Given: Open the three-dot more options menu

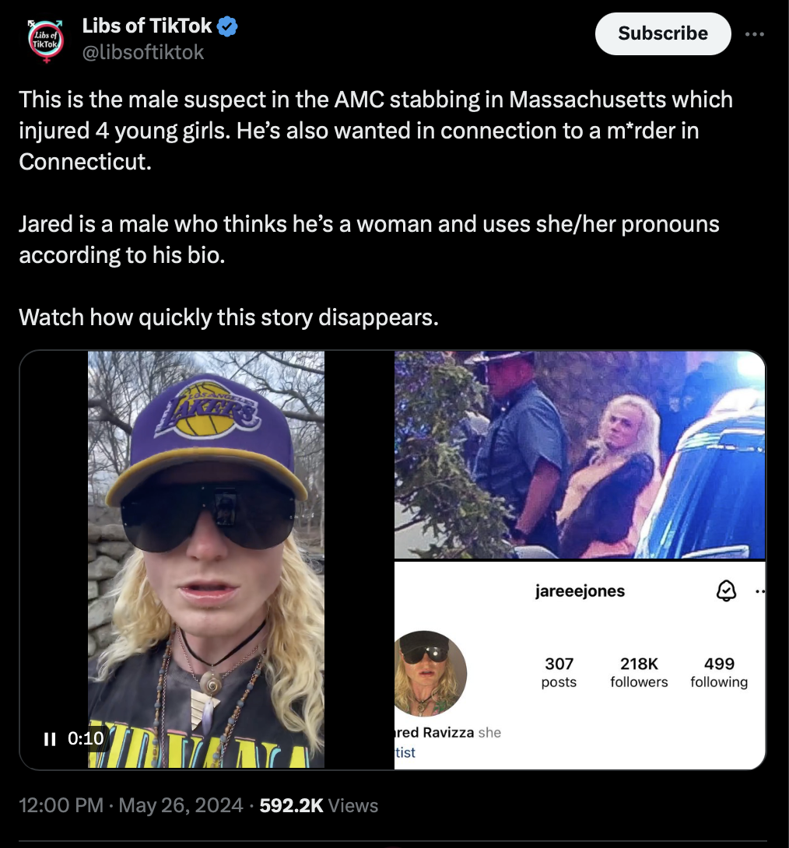Looking at the screenshot, I should point(755,34).
